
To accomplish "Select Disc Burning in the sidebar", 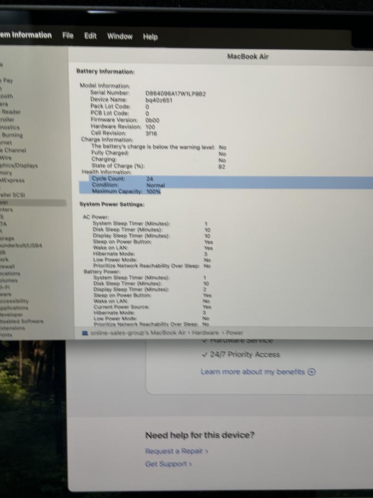I will 12,135.
